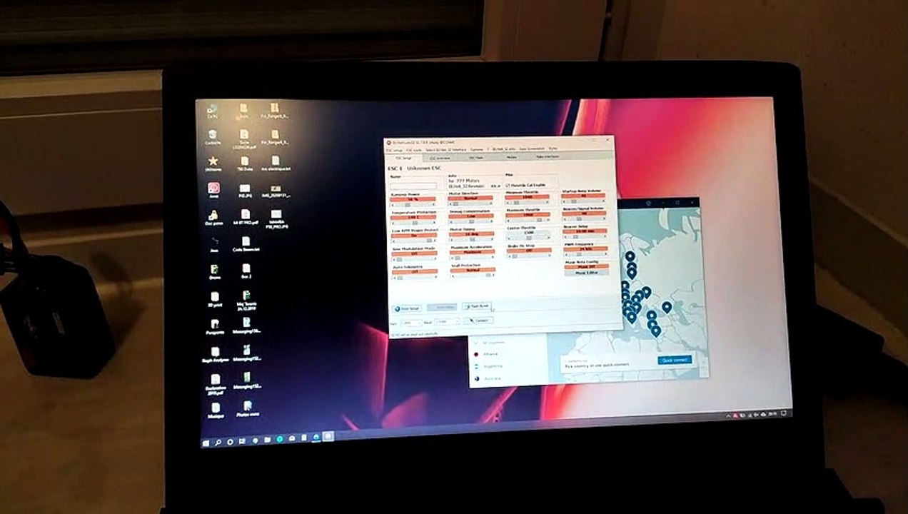908x514 pixels.
Task: Click the Music Off button
Action: [587, 266]
